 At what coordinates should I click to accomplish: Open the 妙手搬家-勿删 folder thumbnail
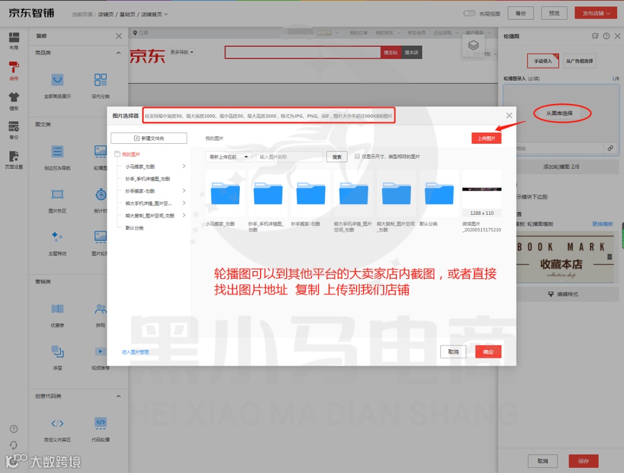311,193
